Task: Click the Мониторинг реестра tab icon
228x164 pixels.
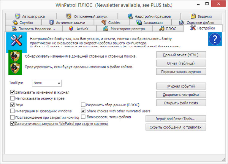Action: [x=106, y=28]
